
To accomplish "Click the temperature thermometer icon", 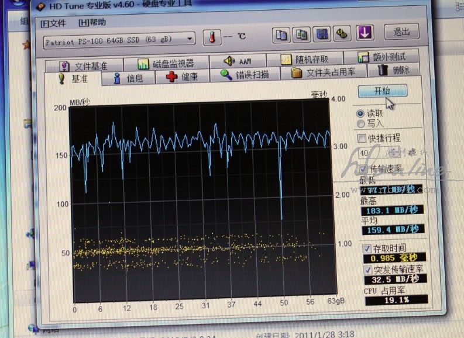I will point(211,37).
